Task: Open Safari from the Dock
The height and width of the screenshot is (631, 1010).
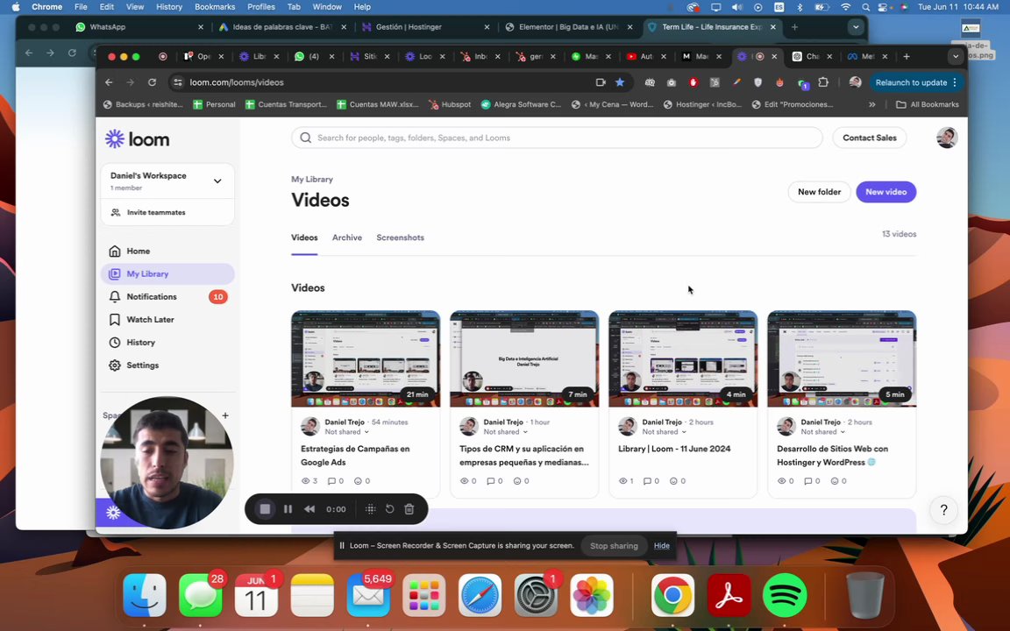Action: (x=480, y=595)
